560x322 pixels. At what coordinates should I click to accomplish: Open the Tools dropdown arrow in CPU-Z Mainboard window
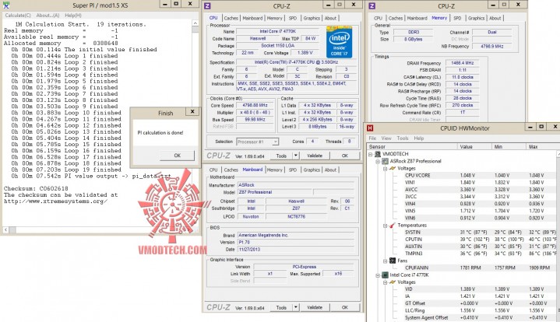pyautogui.click(x=296, y=307)
